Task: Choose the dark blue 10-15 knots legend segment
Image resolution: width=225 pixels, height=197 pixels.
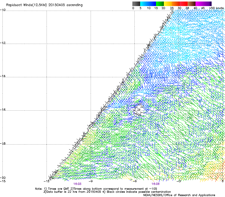Action: [x=152, y=4]
